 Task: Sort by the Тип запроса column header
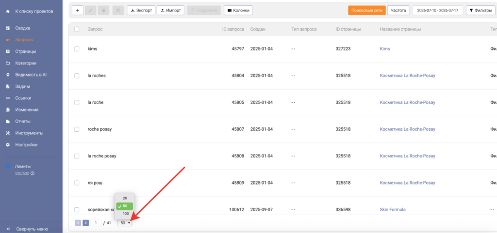pyautogui.click(x=304, y=29)
